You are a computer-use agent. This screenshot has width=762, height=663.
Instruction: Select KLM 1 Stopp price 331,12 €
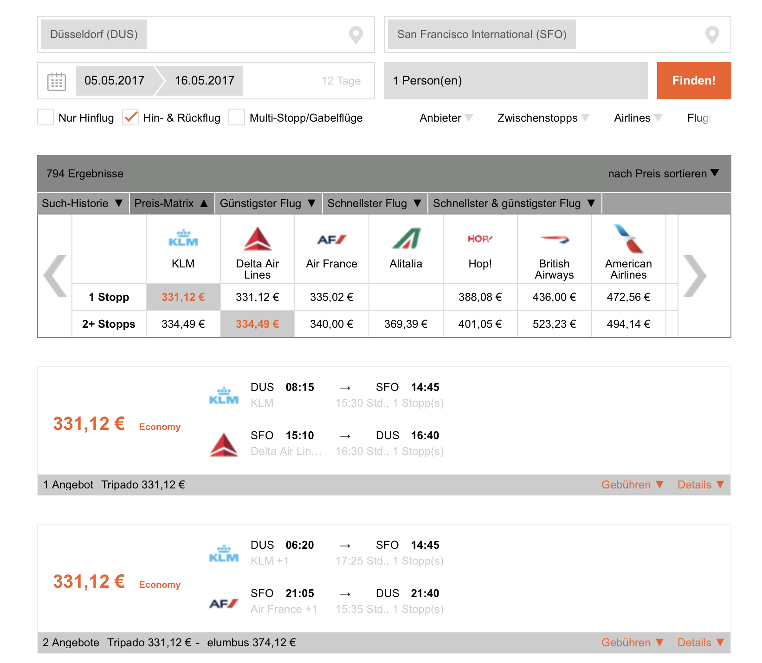(183, 297)
